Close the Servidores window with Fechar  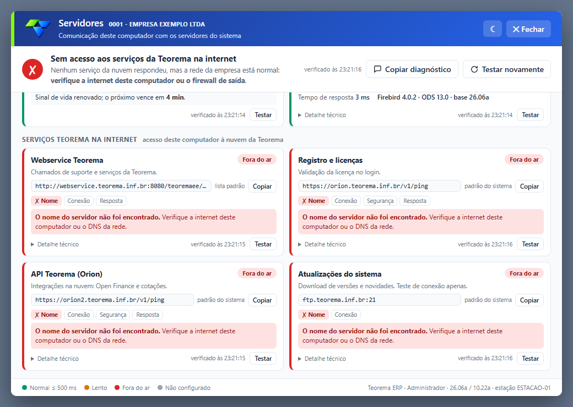[528, 29]
